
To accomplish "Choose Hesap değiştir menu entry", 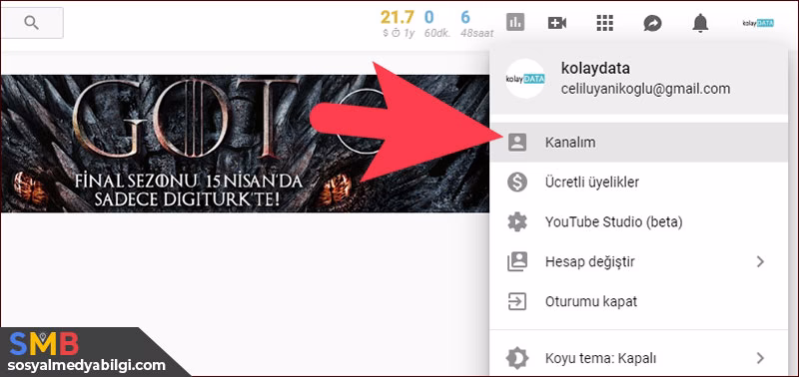I will pos(638,262).
